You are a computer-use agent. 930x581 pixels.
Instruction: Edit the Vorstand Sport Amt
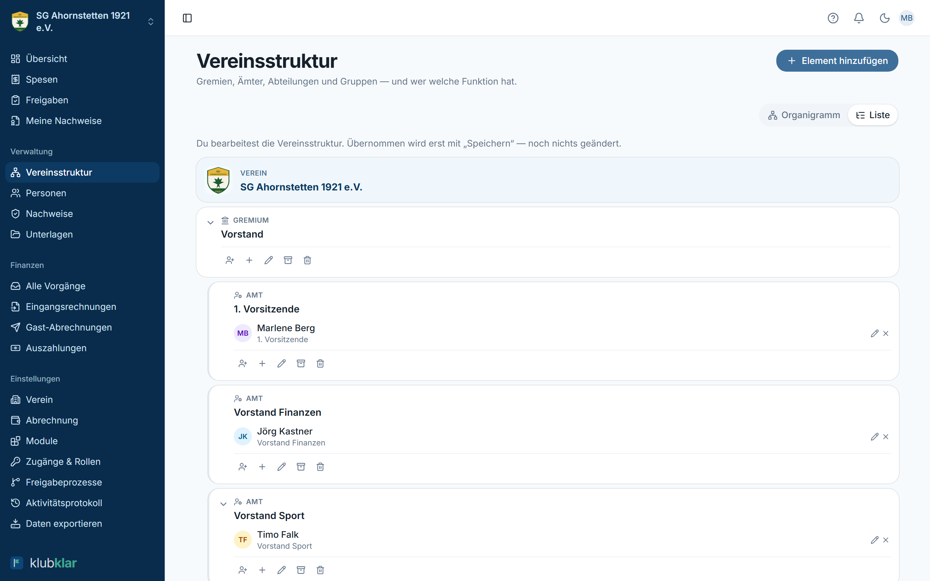pos(282,570)
